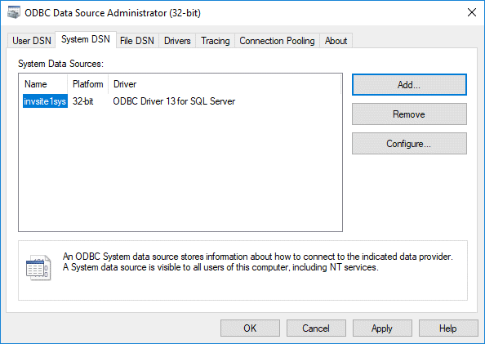The image size is (485, 344).
Task: Click the data source info icon
Action: tap(38, 267)
